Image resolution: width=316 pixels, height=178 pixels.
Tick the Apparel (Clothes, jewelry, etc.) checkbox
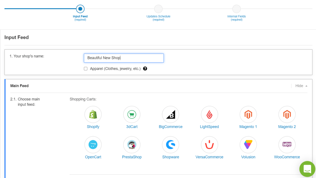(x=86, y=69)
